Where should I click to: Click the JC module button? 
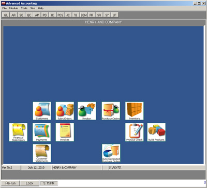click(68, 15)
